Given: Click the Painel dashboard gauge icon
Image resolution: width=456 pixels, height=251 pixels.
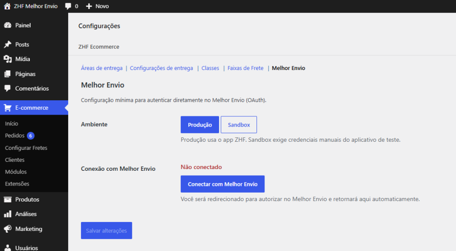Looking at the screenshot, I should point(8,25).
